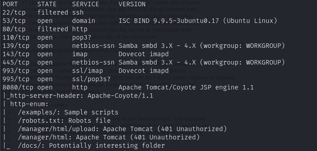The width and height of the screenshot is (317, 151).
Task: Click the 445/tcp port entry
Action: click(x=15, y=62)
